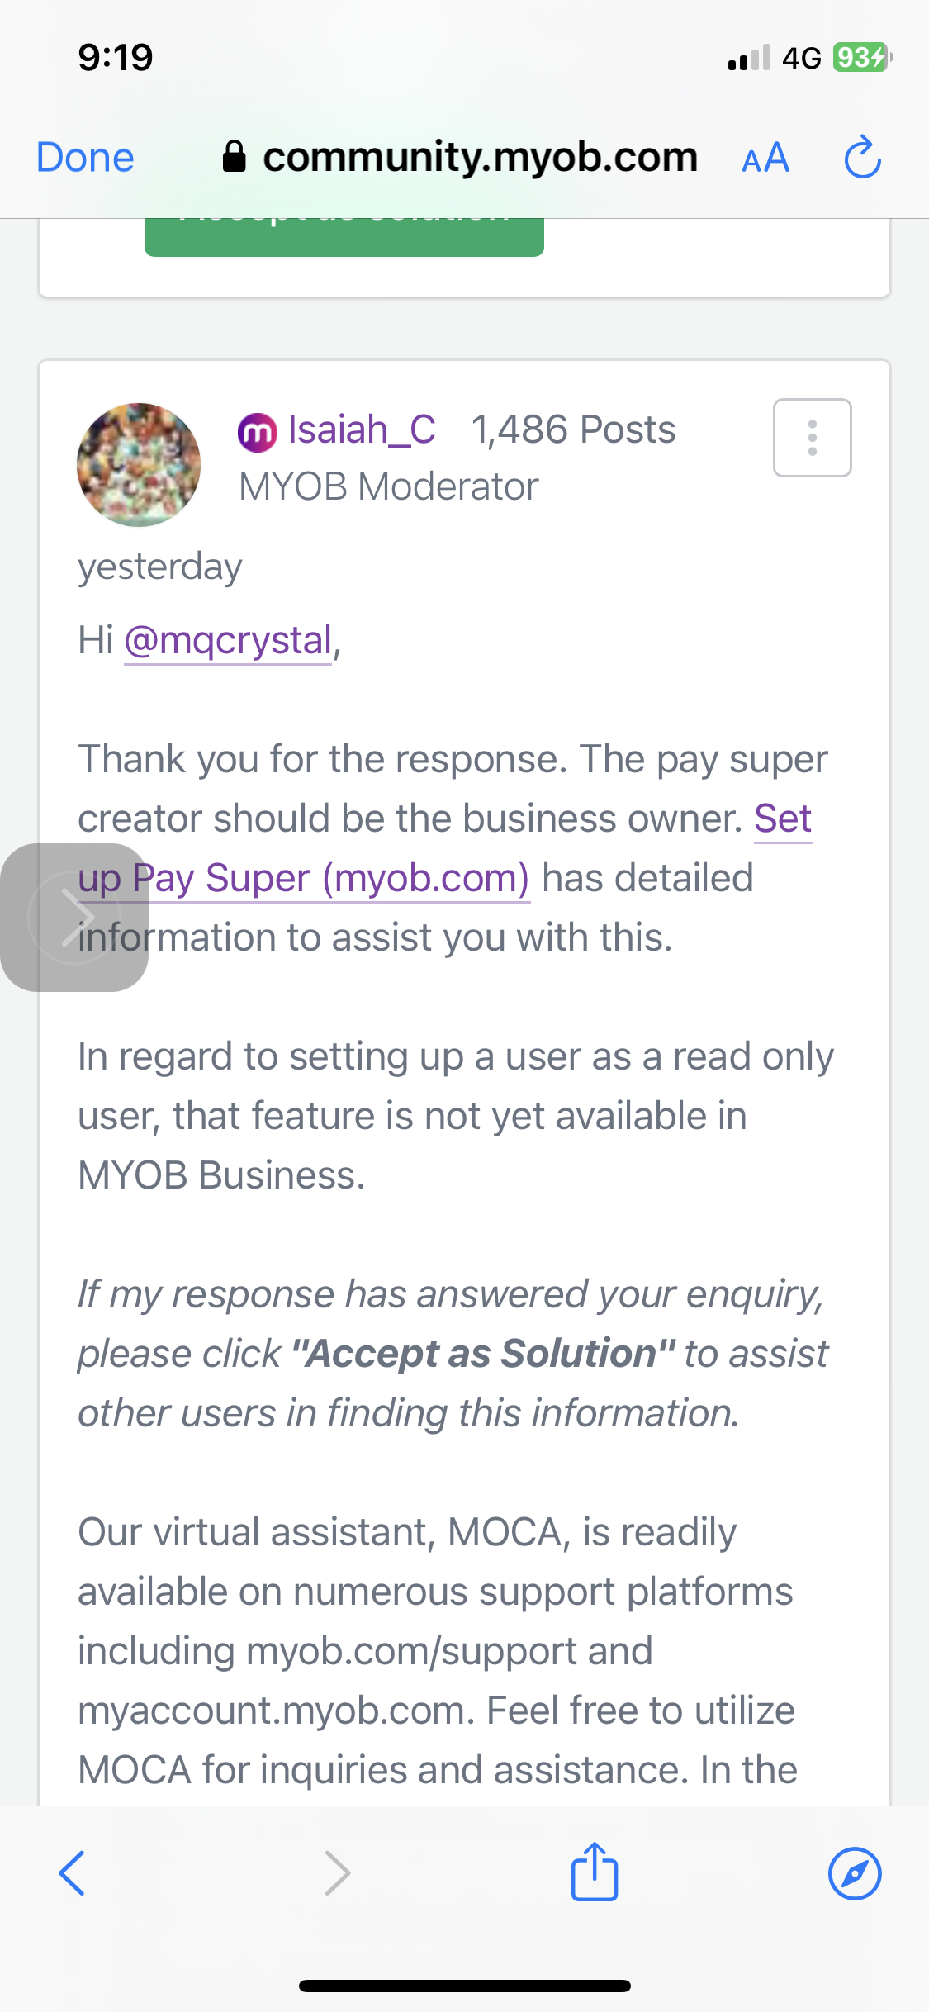Open the share sheet icon
The image size is (929, 2012).
click(x=595, y=1872)
